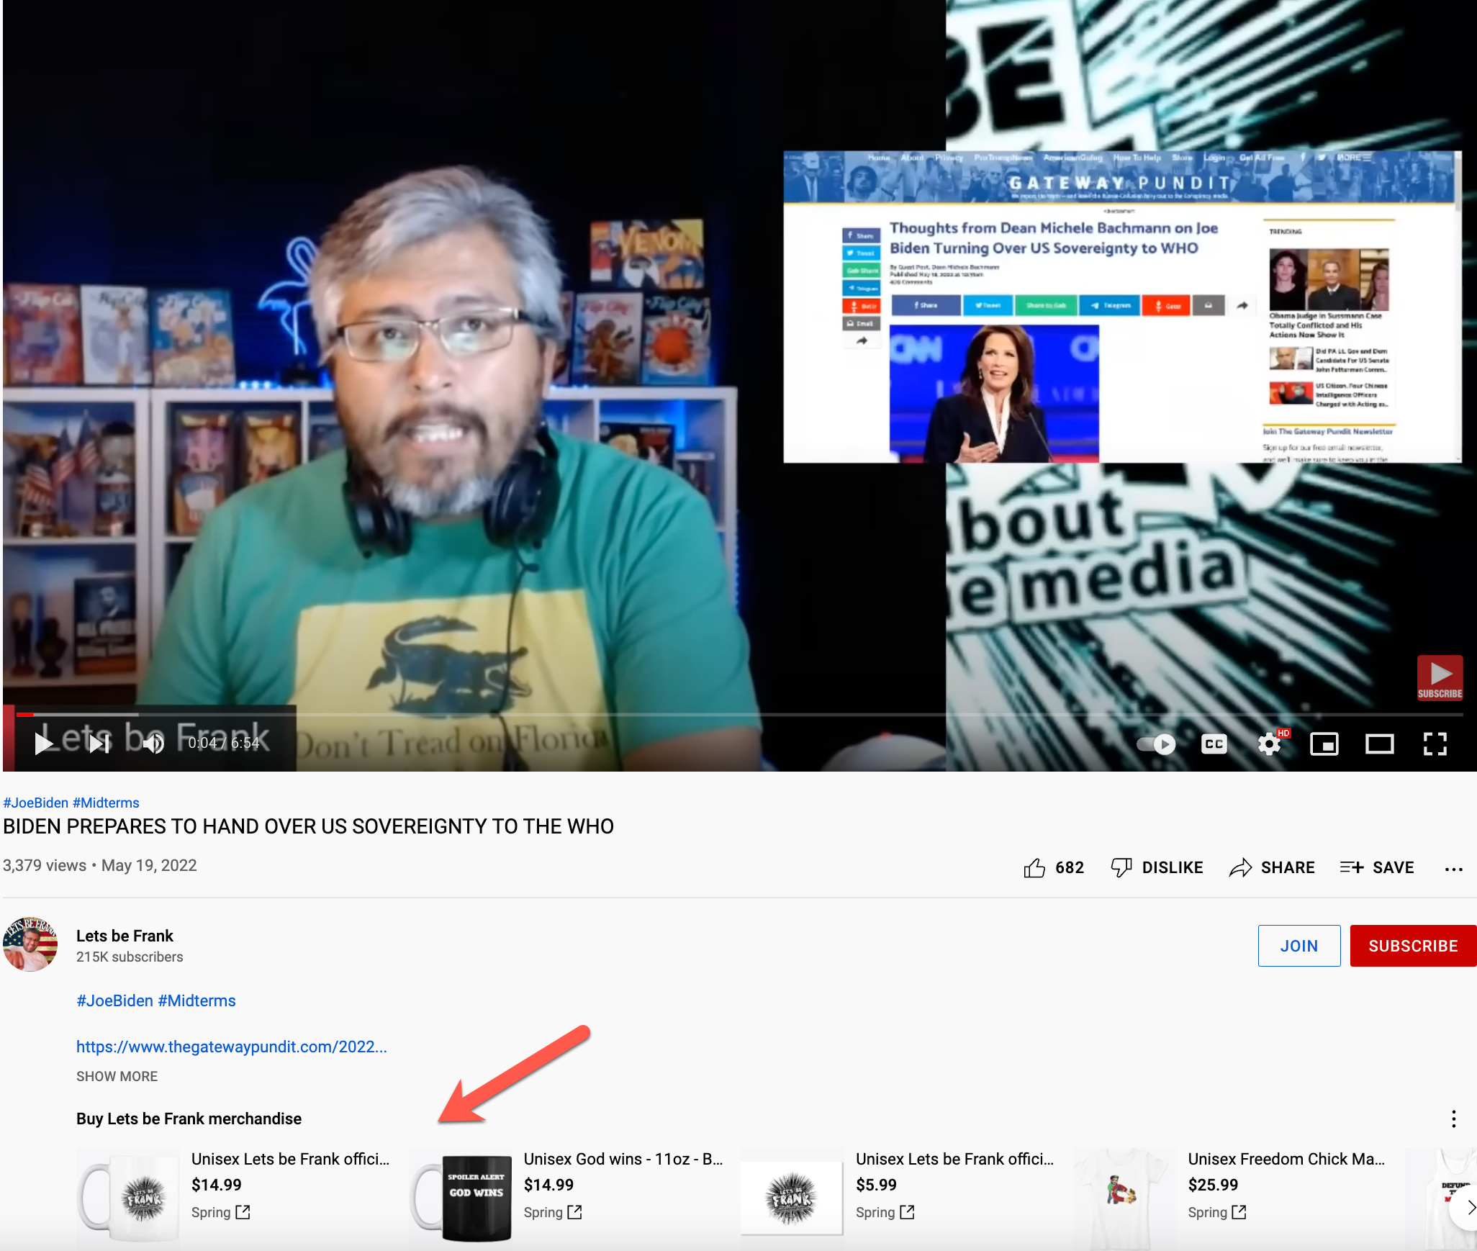Open the miniplayer mode
The width and height of the screenshot is (1477, 1251).
(1324, 744)
